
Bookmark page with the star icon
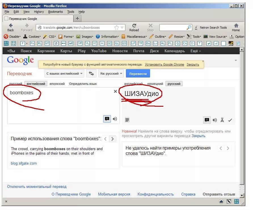coord(116,28)
